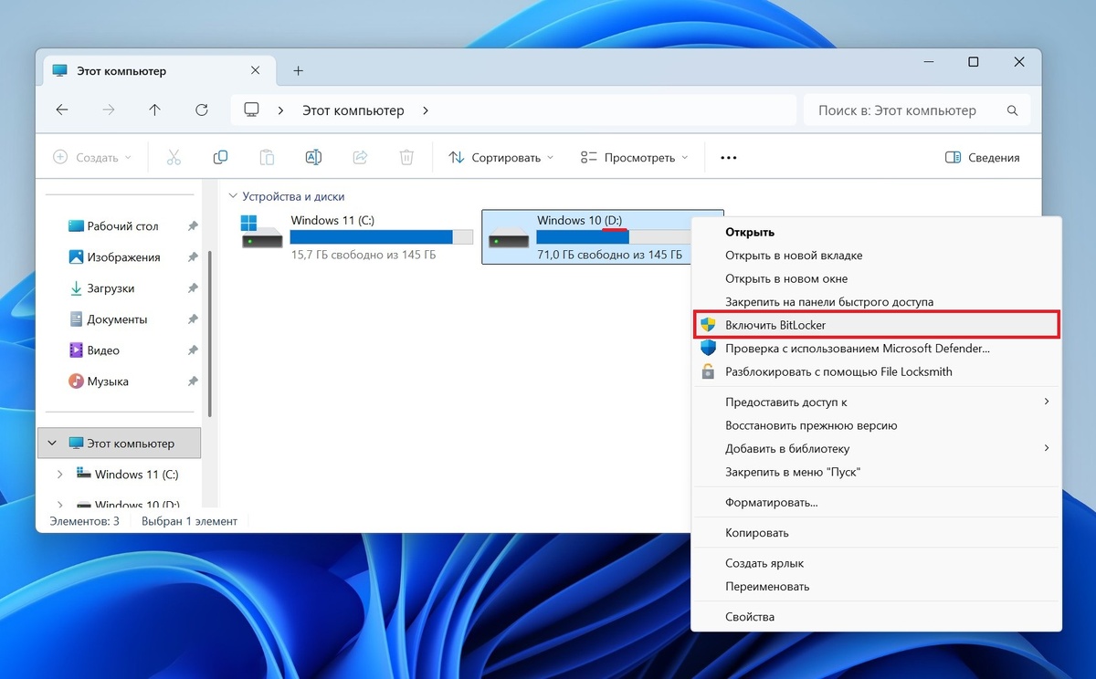Click the Microsoft Defender shield icon
1096x679 pixels.
708,348
